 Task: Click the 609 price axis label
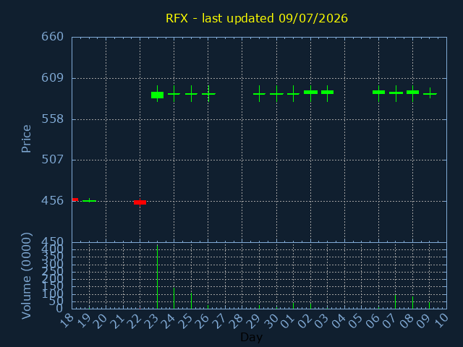click(x=52, y=78)
